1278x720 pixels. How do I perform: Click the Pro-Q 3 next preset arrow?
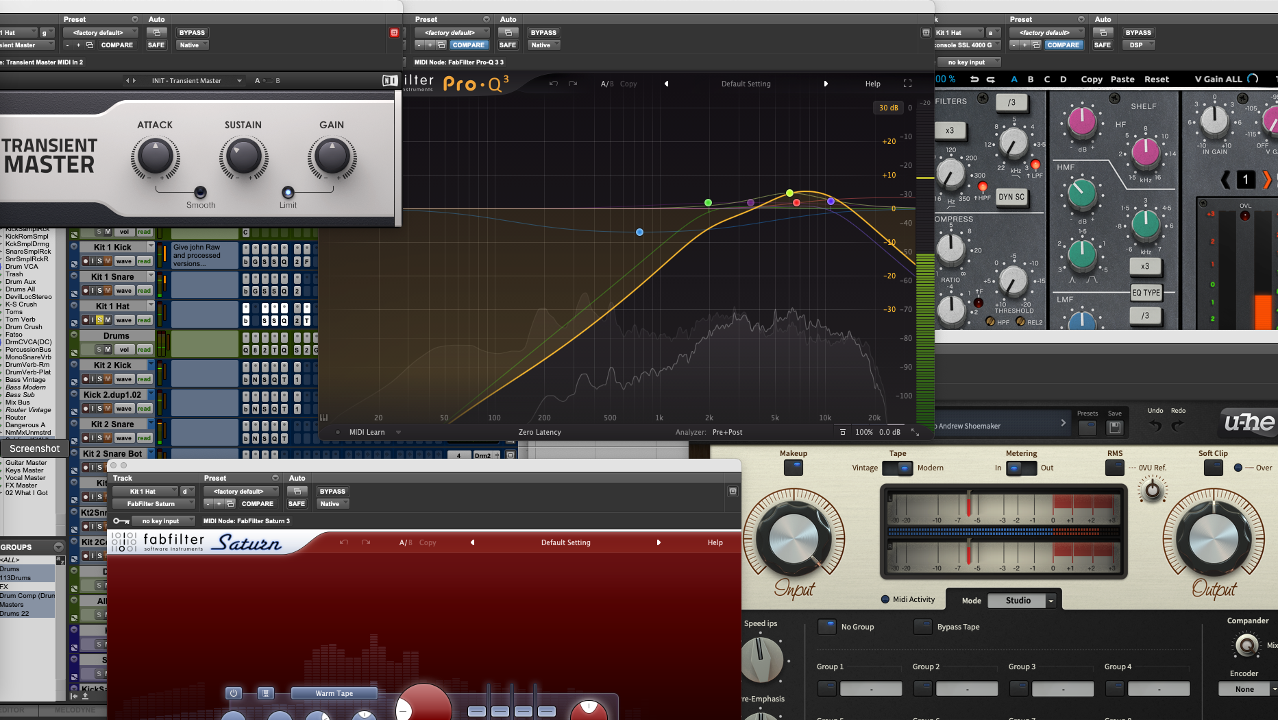pyautogui.click(x=826, y=84)
